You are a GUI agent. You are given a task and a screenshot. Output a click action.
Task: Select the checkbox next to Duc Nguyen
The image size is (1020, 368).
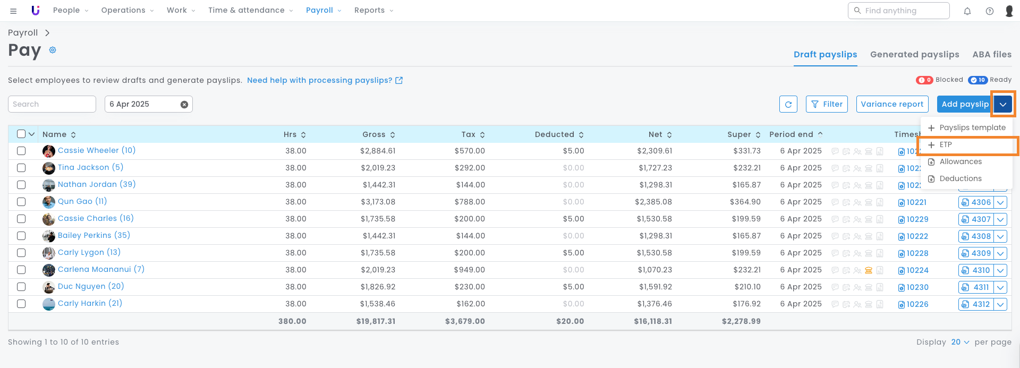(21, 287)
